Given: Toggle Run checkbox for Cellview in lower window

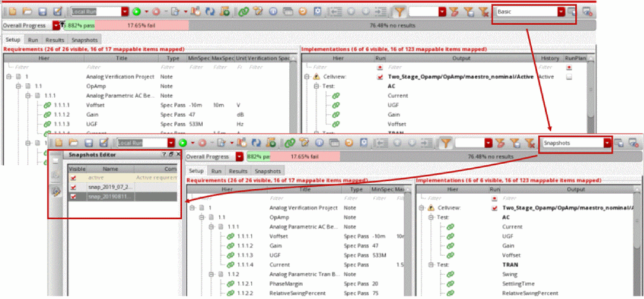Looking at the screenshot, I should pos(495,208).
